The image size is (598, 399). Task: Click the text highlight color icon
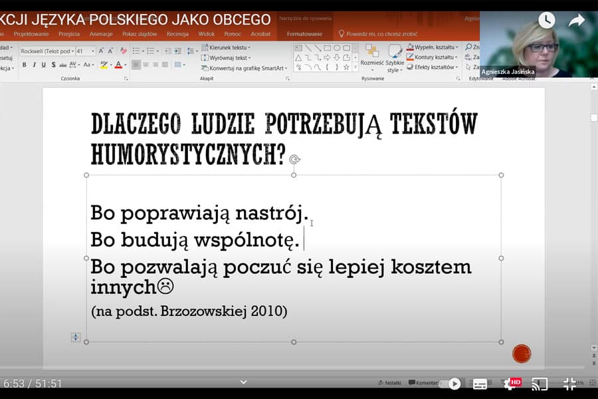[104, 65]
